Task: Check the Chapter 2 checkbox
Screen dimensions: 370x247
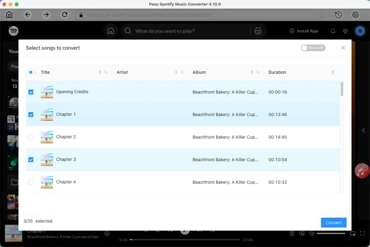Action: [31, 137]
